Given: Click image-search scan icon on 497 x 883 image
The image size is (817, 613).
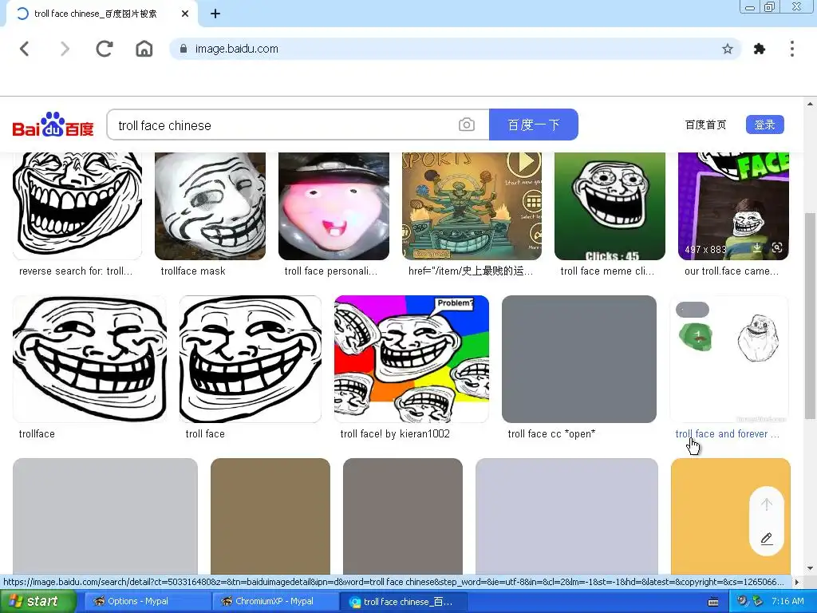Looking at the screenshot, I should (x=777, y=248).
